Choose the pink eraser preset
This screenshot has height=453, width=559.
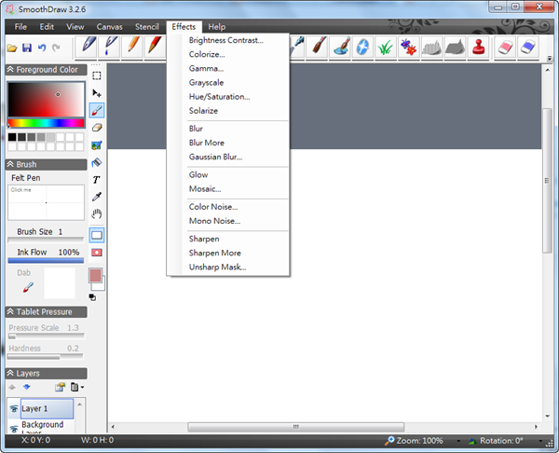click(x=505, y=47)
